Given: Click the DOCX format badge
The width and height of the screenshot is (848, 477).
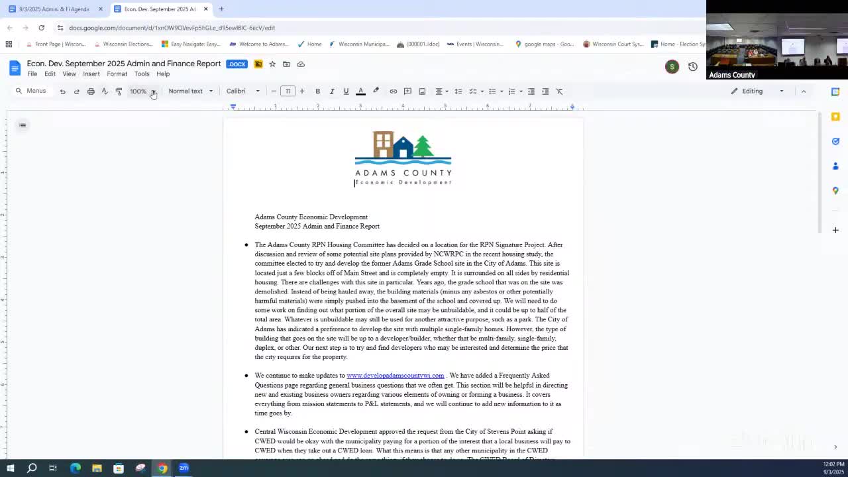Looking at the screenshot, I should click(x=237, y=64).
